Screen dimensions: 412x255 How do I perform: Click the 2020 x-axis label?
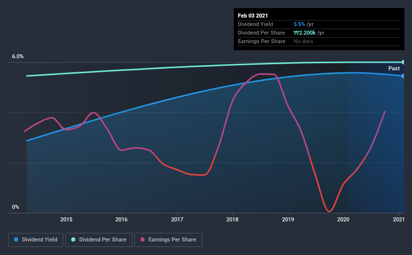343,219
